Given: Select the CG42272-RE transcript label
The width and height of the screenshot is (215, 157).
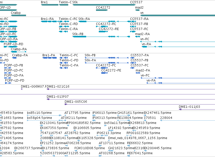Looking at the screenshot, I should coord(109,29).
